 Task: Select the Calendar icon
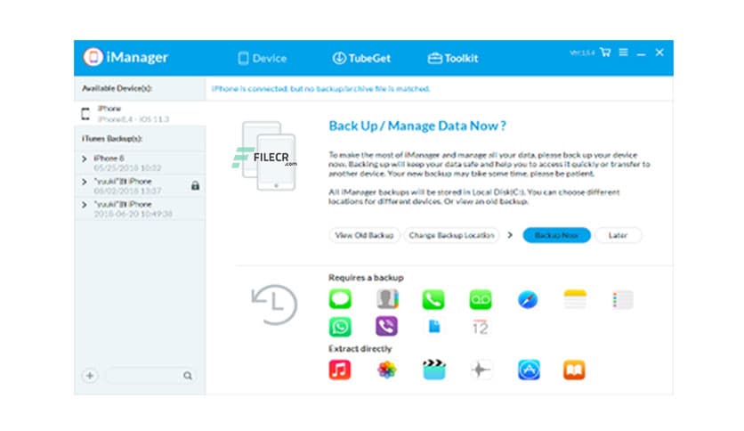tap(481, 327)
